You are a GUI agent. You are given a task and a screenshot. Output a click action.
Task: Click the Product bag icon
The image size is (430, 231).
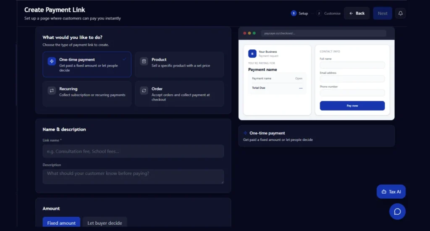coord(144,61)
